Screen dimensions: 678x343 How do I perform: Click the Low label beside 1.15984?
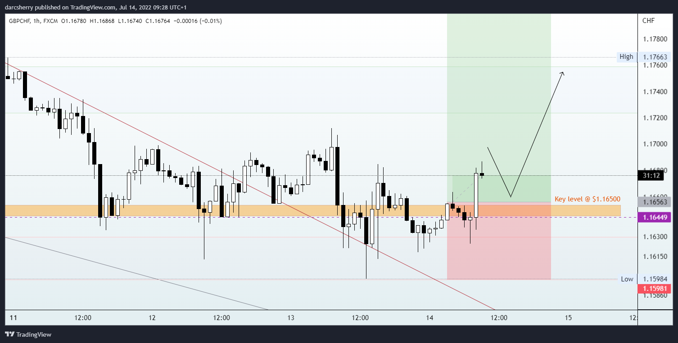click(627, 279)
